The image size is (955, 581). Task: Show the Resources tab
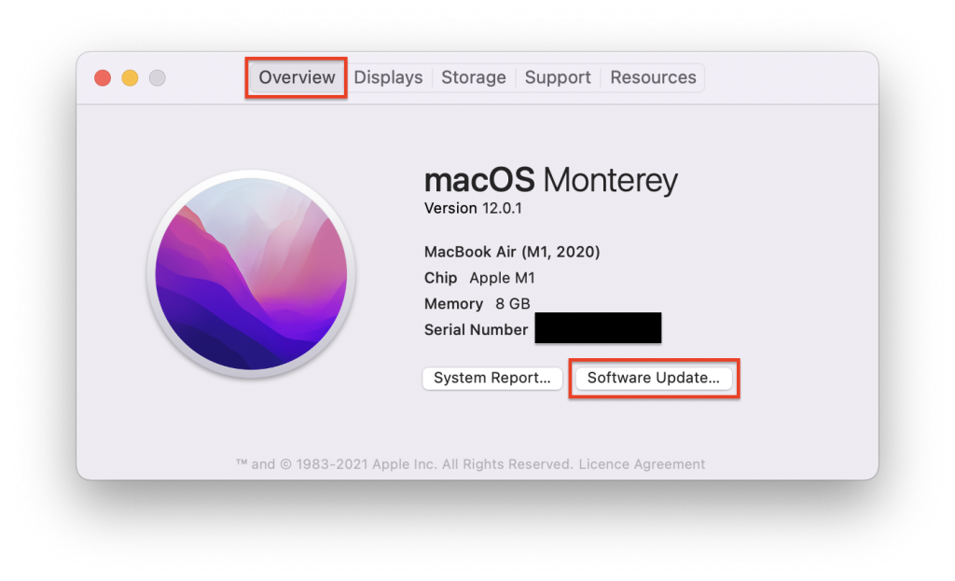pos(653,77)
